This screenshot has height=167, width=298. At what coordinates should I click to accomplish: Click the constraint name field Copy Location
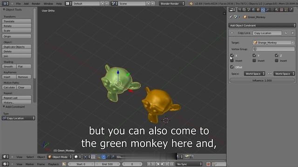pos(267,33)
